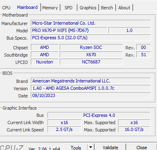Click the Bus Specs PCI-Express 5.0 value
157x150 pixels.
[90, 38]
